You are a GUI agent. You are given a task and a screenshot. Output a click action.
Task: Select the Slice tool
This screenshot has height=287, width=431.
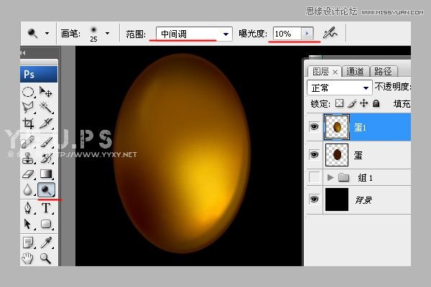(x=46, y=123)
